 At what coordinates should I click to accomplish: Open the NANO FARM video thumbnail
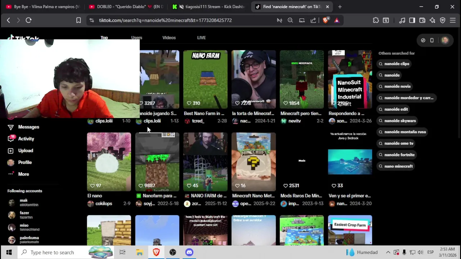coord(205,79)
